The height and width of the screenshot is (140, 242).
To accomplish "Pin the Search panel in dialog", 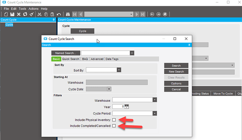I will tap(189, 45).
